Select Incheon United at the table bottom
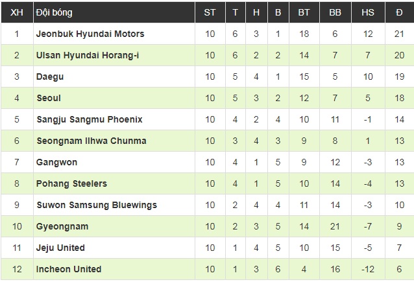Screen dimensions: 414x282 click(x=69, y=269)
